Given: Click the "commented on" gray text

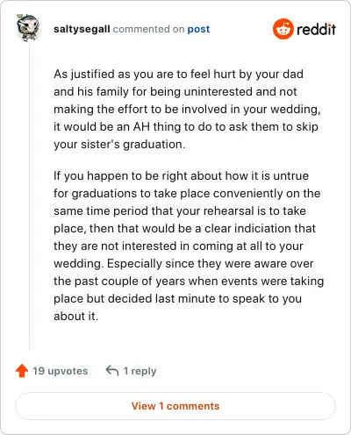Looking at the screenshot, I should click(x=148, y=29).
